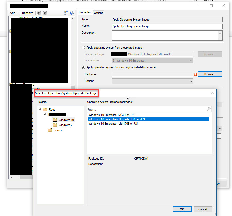Click the red error icon beside Package field
This screenshot has width=232, height=216.
(x=196, y=74)
